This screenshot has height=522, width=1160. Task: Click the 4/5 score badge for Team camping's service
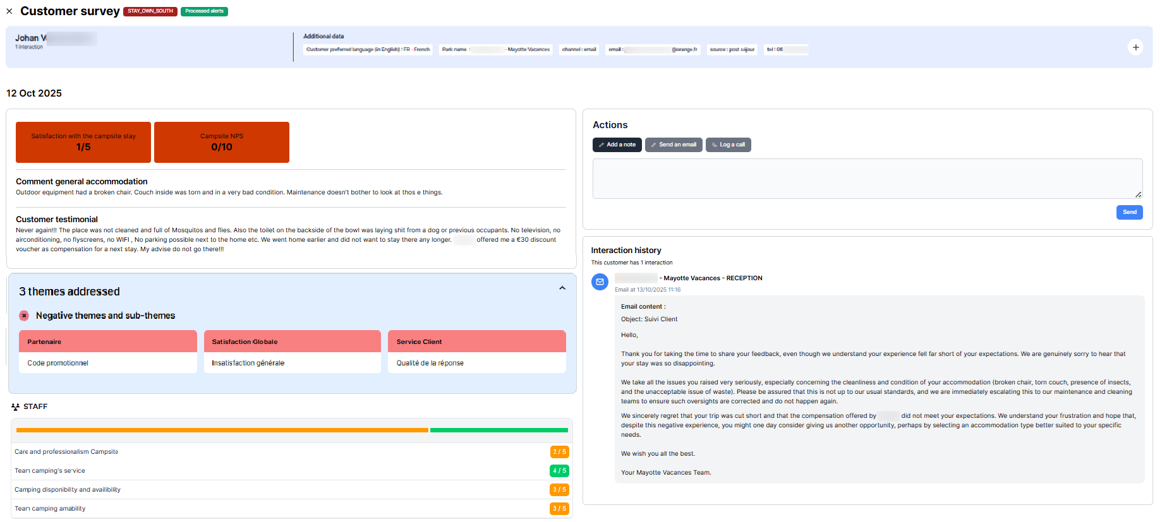point(559,471)
